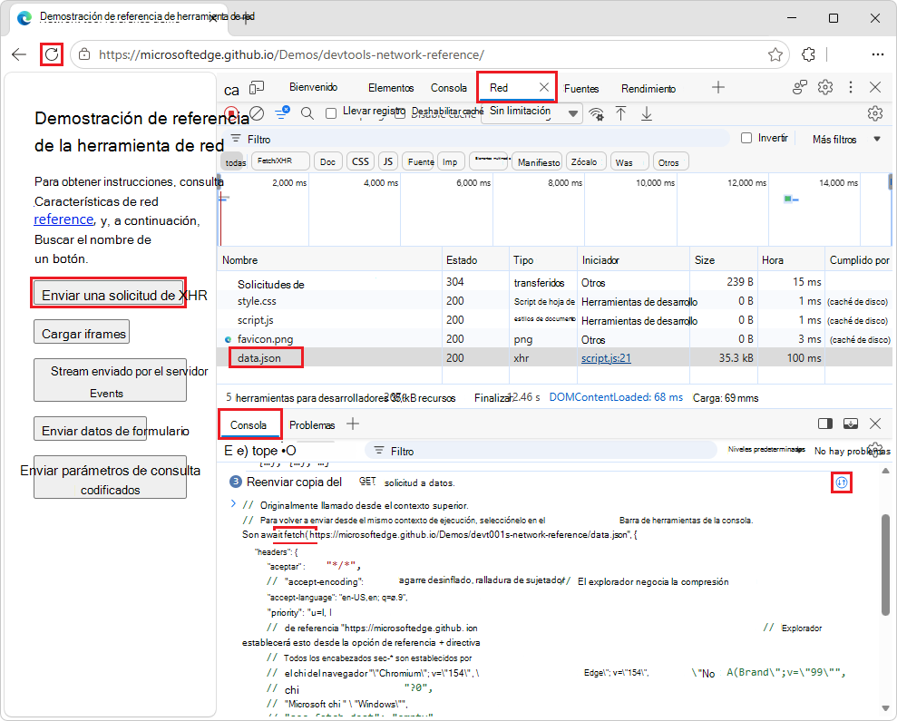Follow the reference link on the page
The image size is (897, 721).
pos(63,219)
